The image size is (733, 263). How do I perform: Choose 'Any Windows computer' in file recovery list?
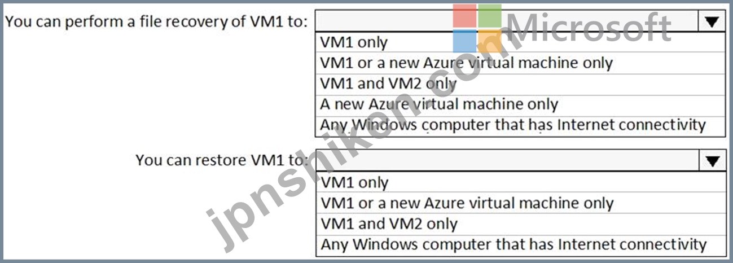click(513, 125)
